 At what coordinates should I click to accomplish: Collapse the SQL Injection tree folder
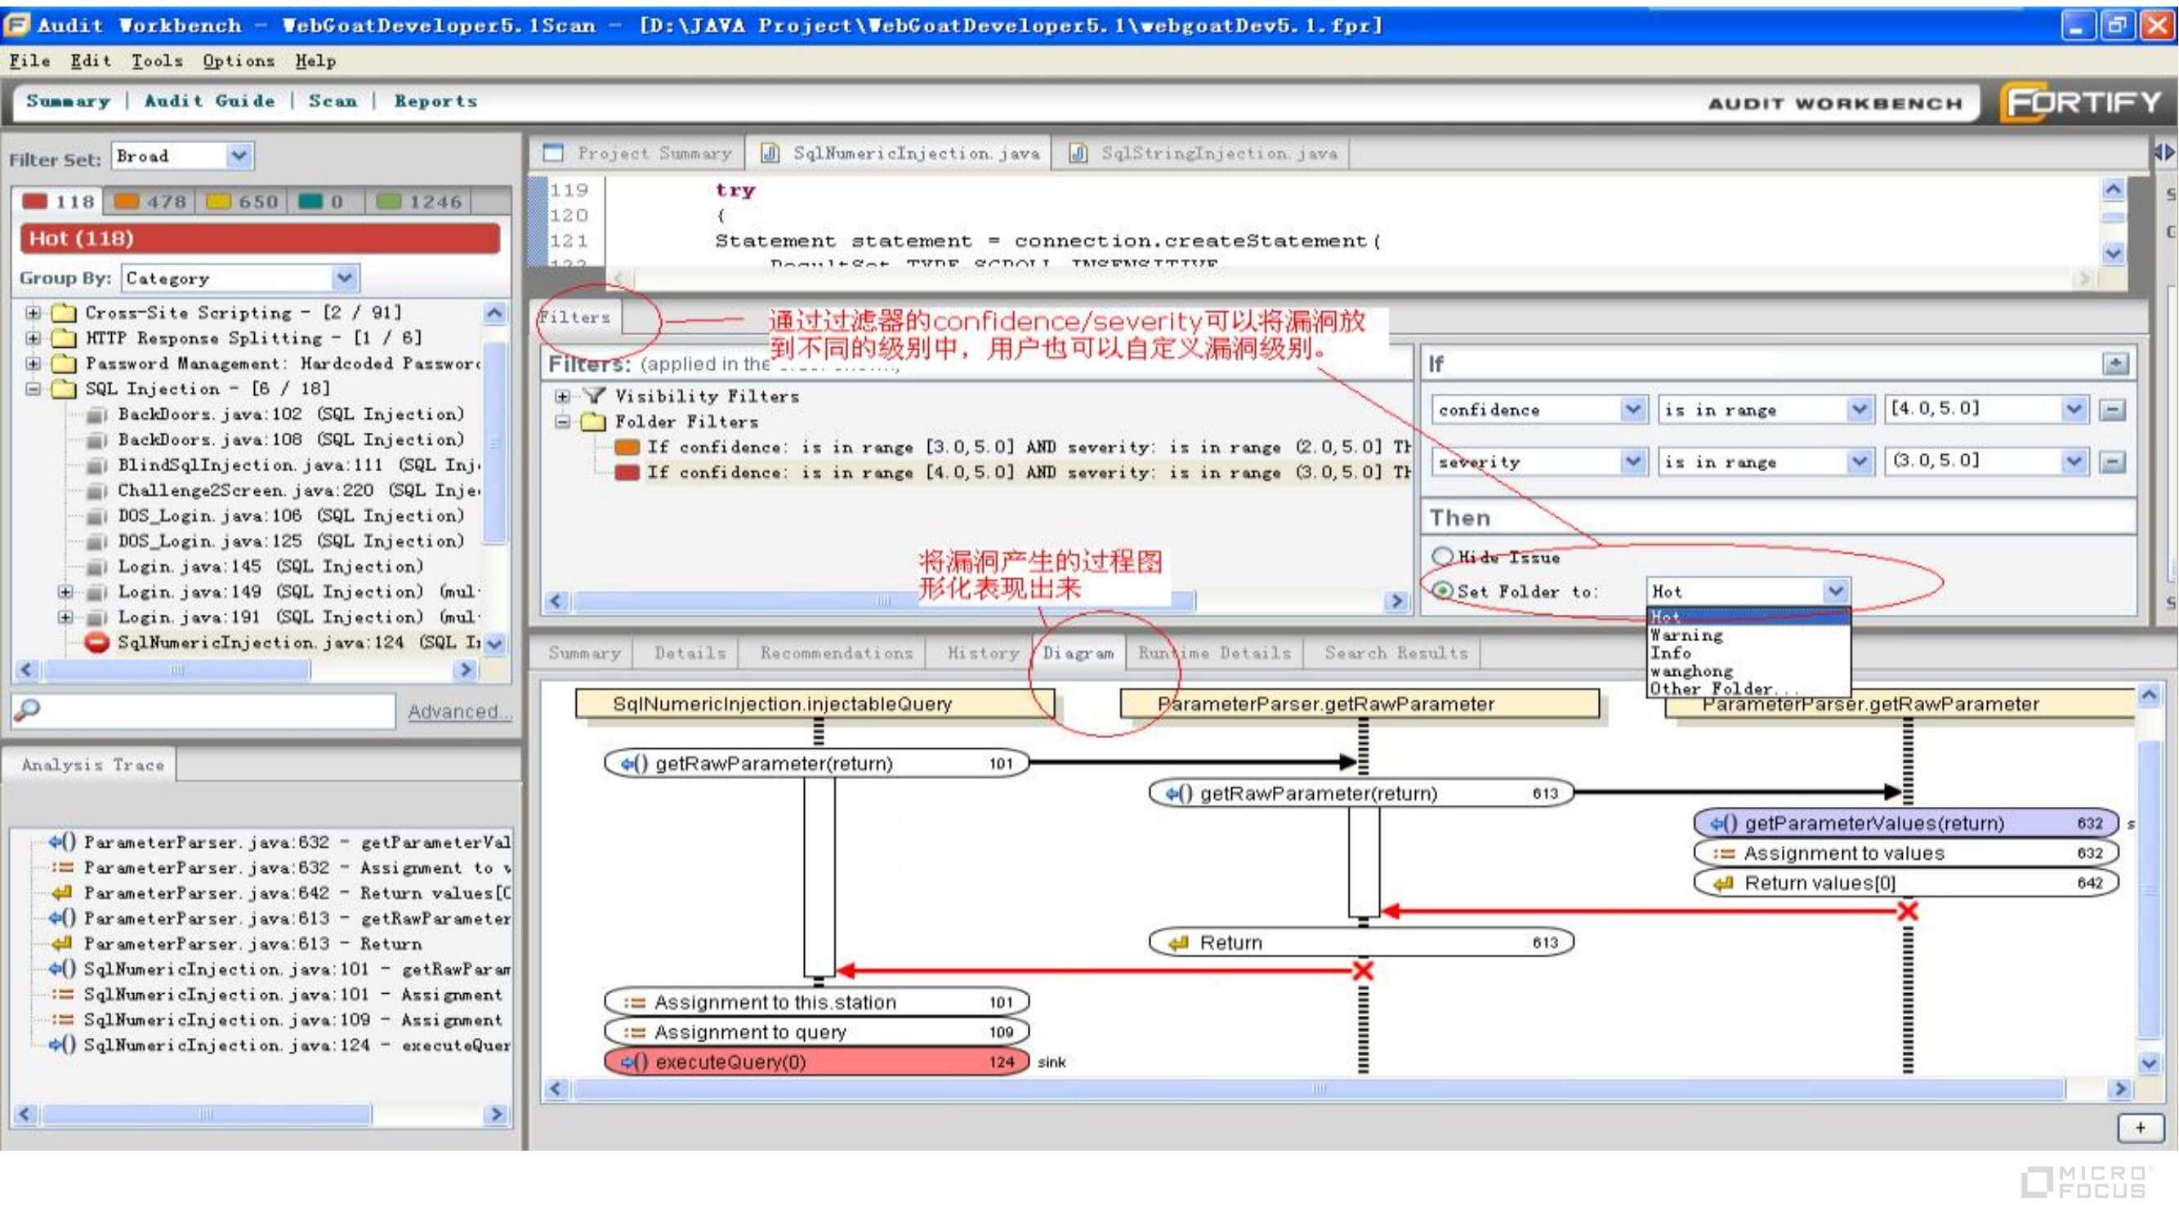33,389
